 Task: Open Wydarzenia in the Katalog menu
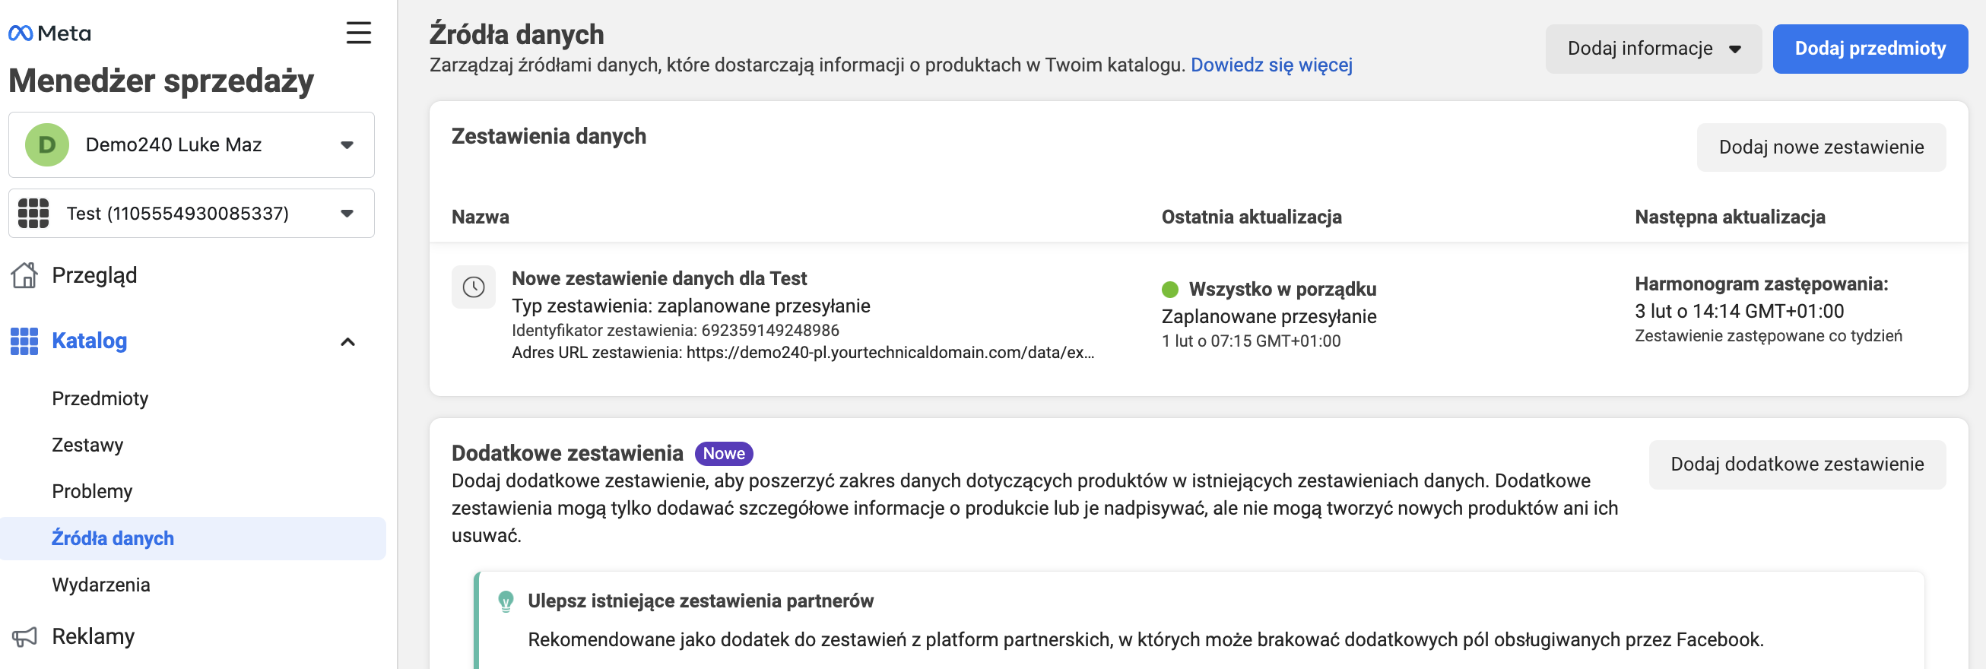tap(101, 584)
